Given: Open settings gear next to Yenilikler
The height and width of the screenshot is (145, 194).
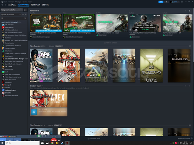Looking at the screenshot, I should pyautogui.click(x=38, y=11).
